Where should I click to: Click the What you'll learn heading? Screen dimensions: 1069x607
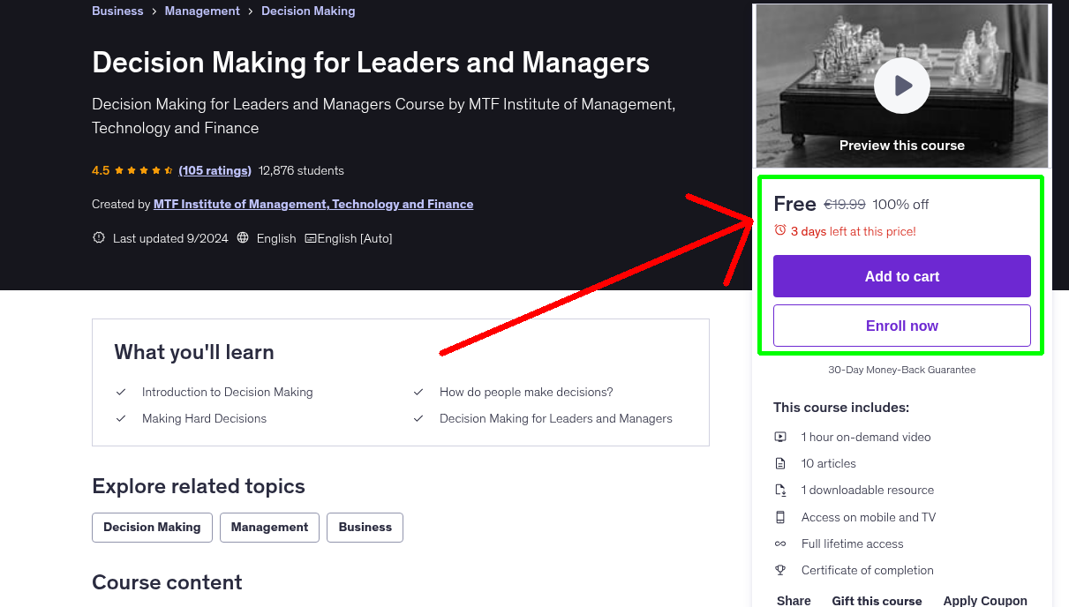tap(194, 352)
